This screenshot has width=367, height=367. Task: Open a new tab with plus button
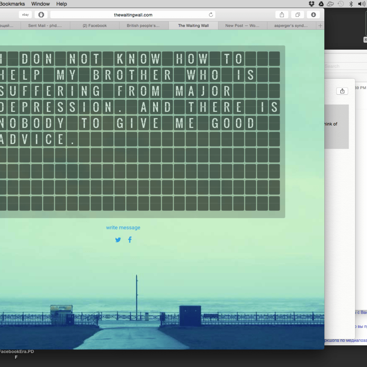[320, 25]
